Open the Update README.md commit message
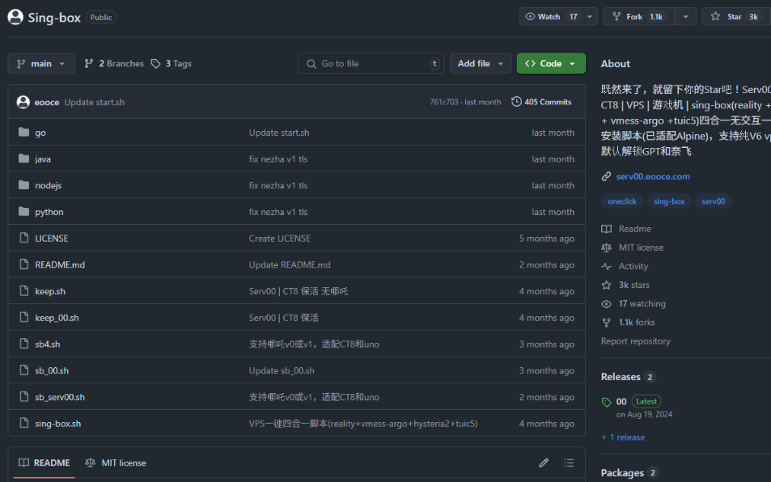Viewport: 771px width, 482px height. click(290, 264)
